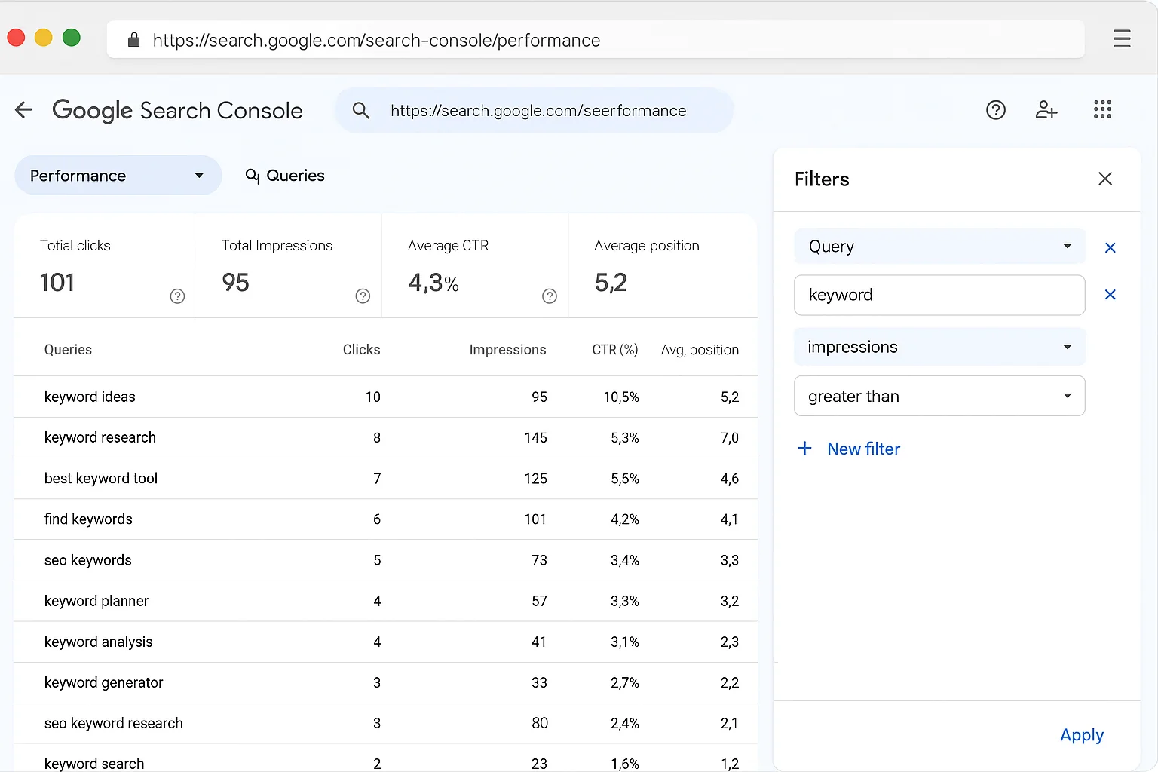Apply the current filters

click(1081, 734)
